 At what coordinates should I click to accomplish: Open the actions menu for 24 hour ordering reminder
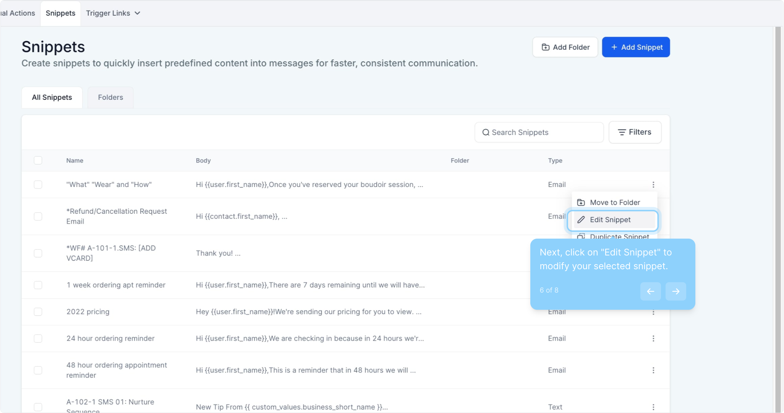tap(653, 338)
